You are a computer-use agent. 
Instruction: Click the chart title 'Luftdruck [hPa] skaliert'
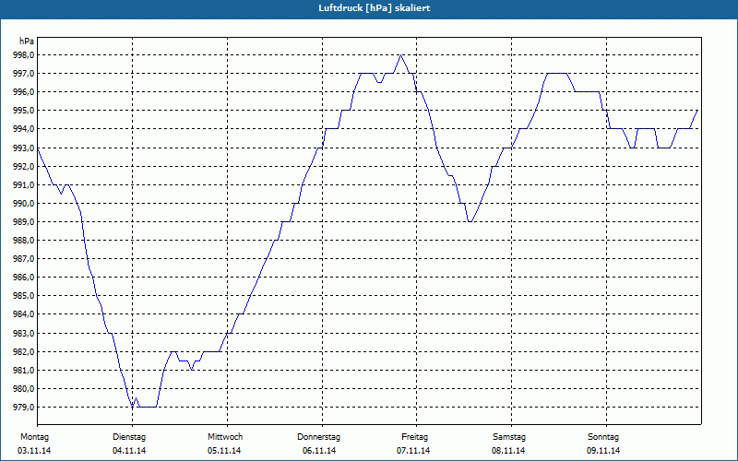(375, 8)
